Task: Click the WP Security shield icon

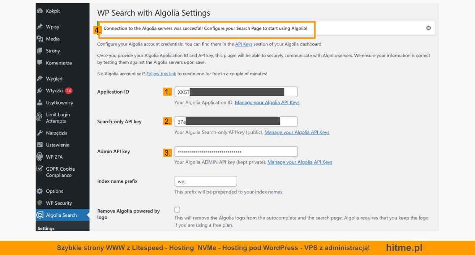Action: point(40,203)
